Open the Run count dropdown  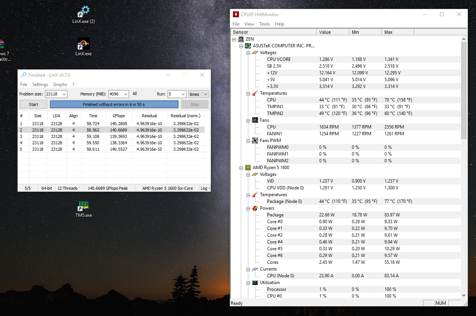pos(183,94)
